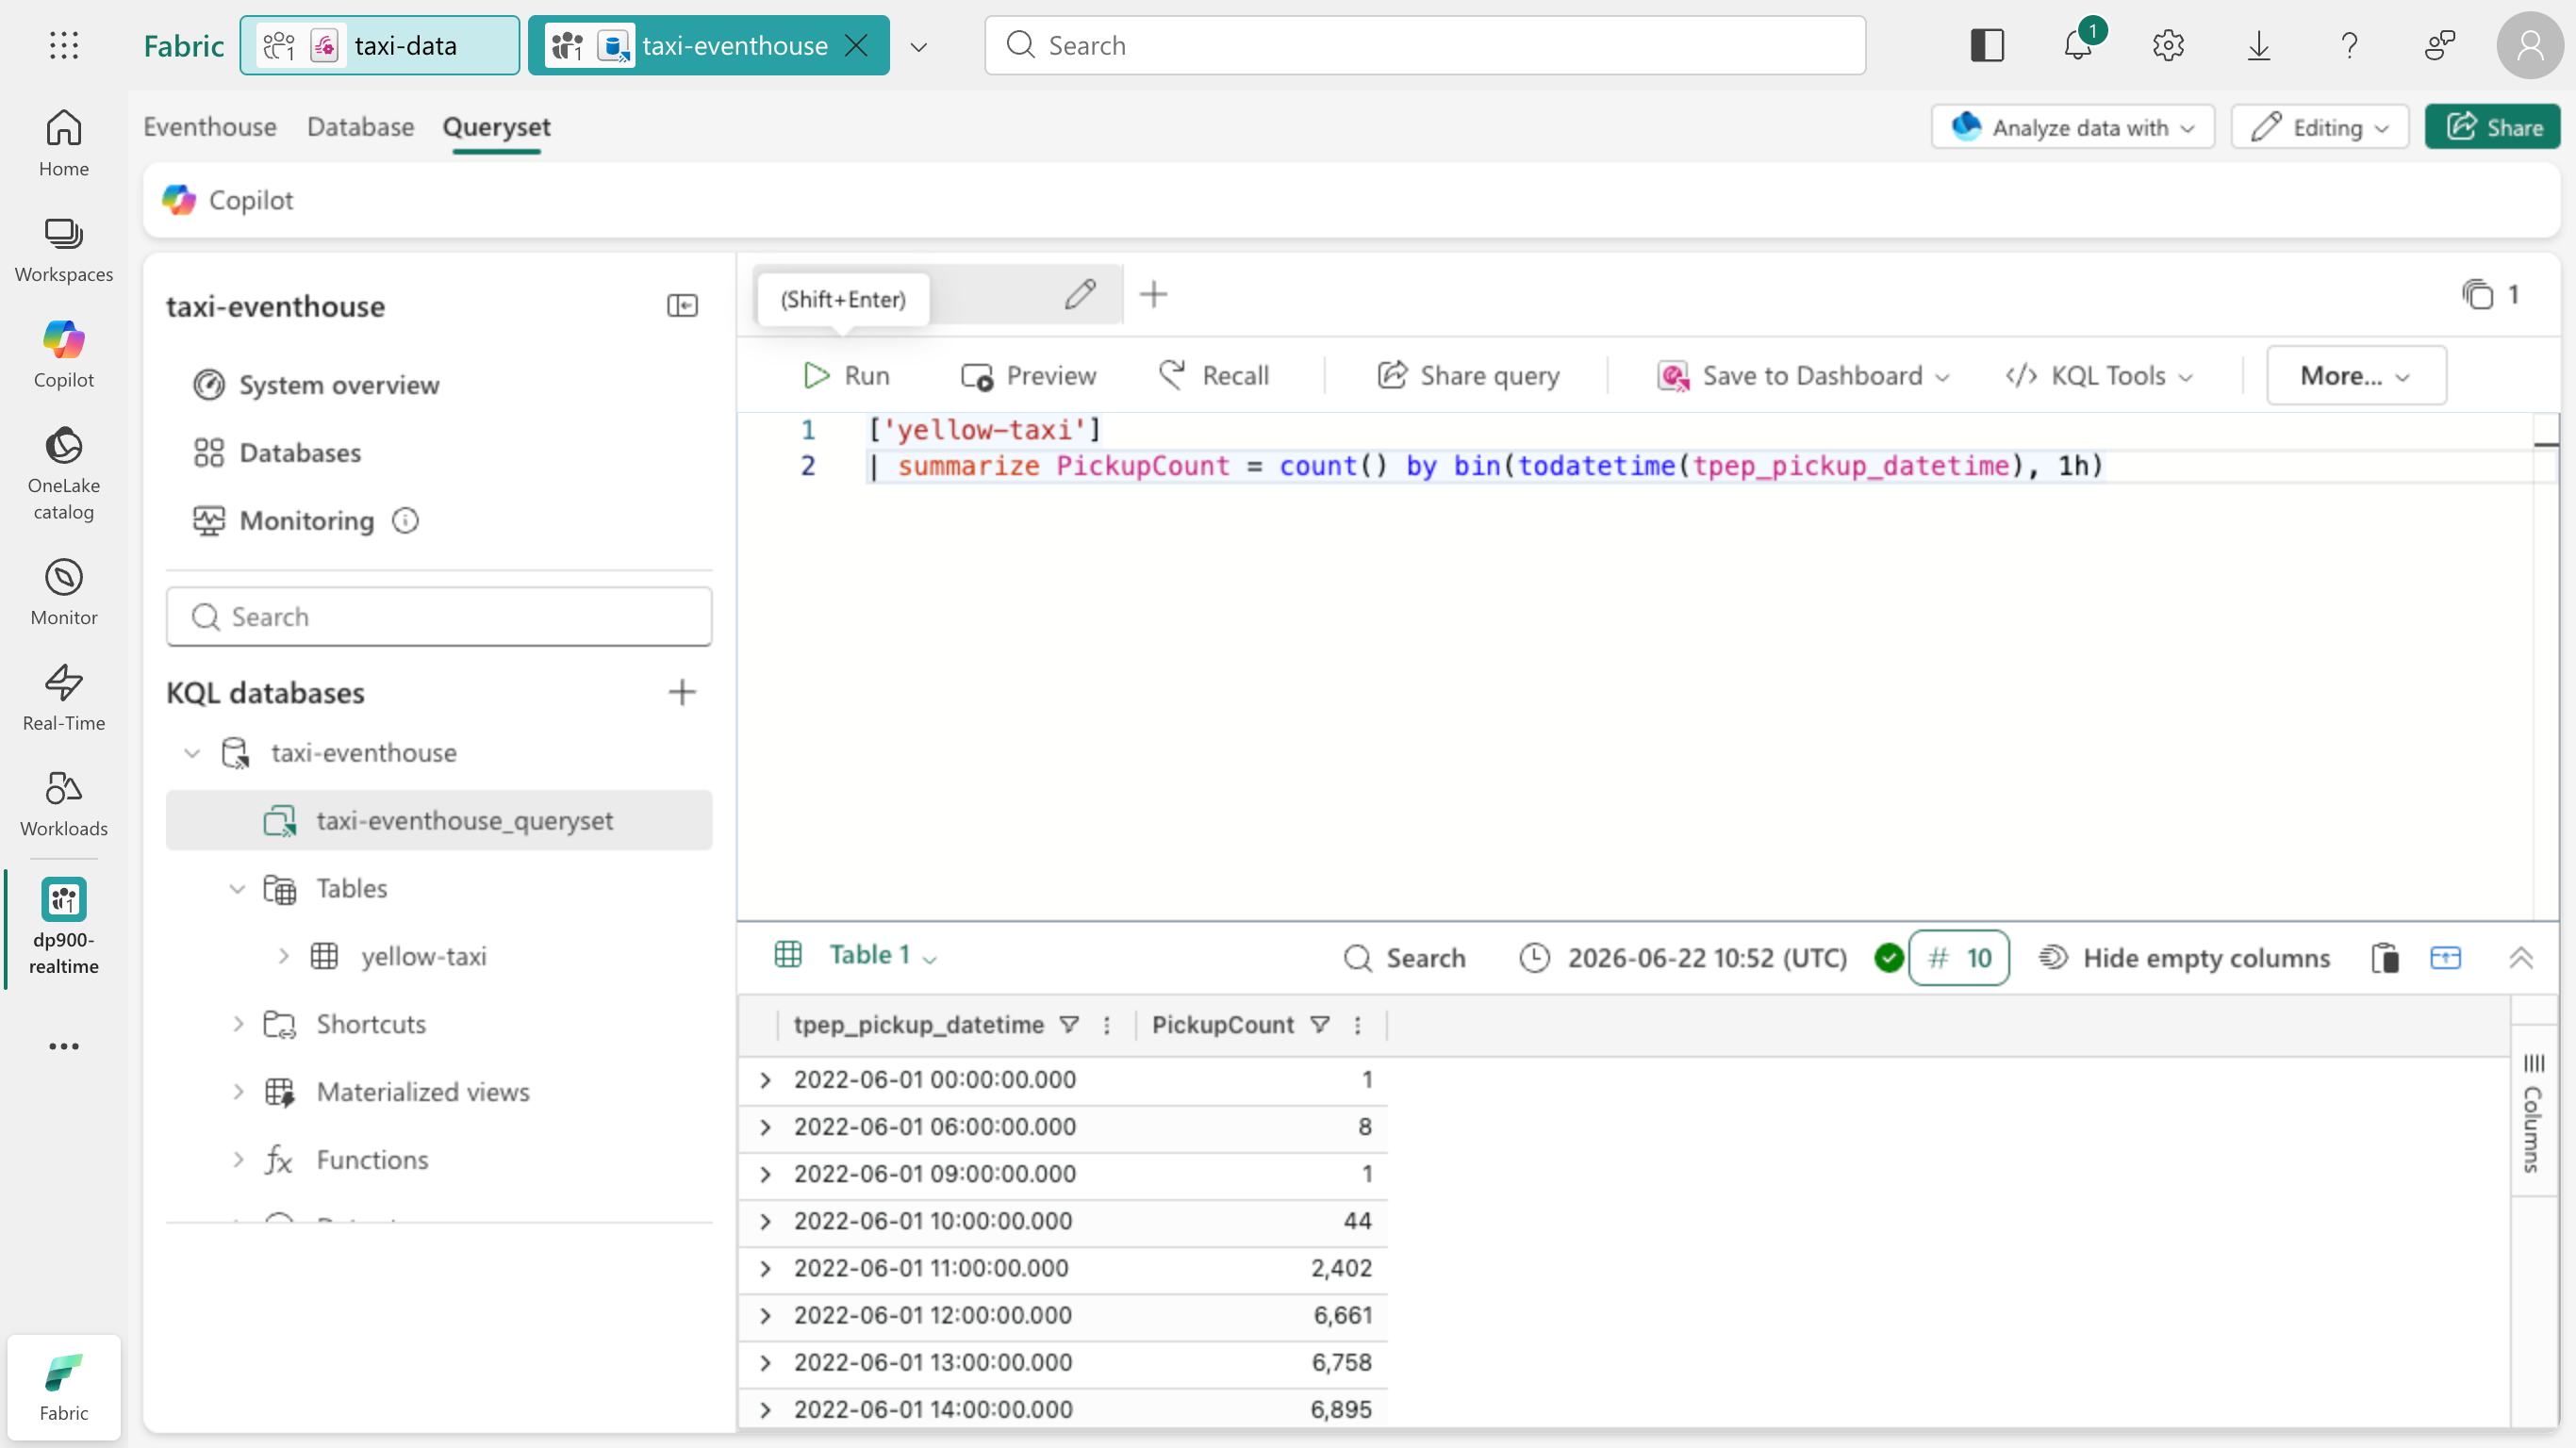Expand Materialized views node
Image resolution: width=2576 pixels, height=1448 pixels.
pos(237,1092)
